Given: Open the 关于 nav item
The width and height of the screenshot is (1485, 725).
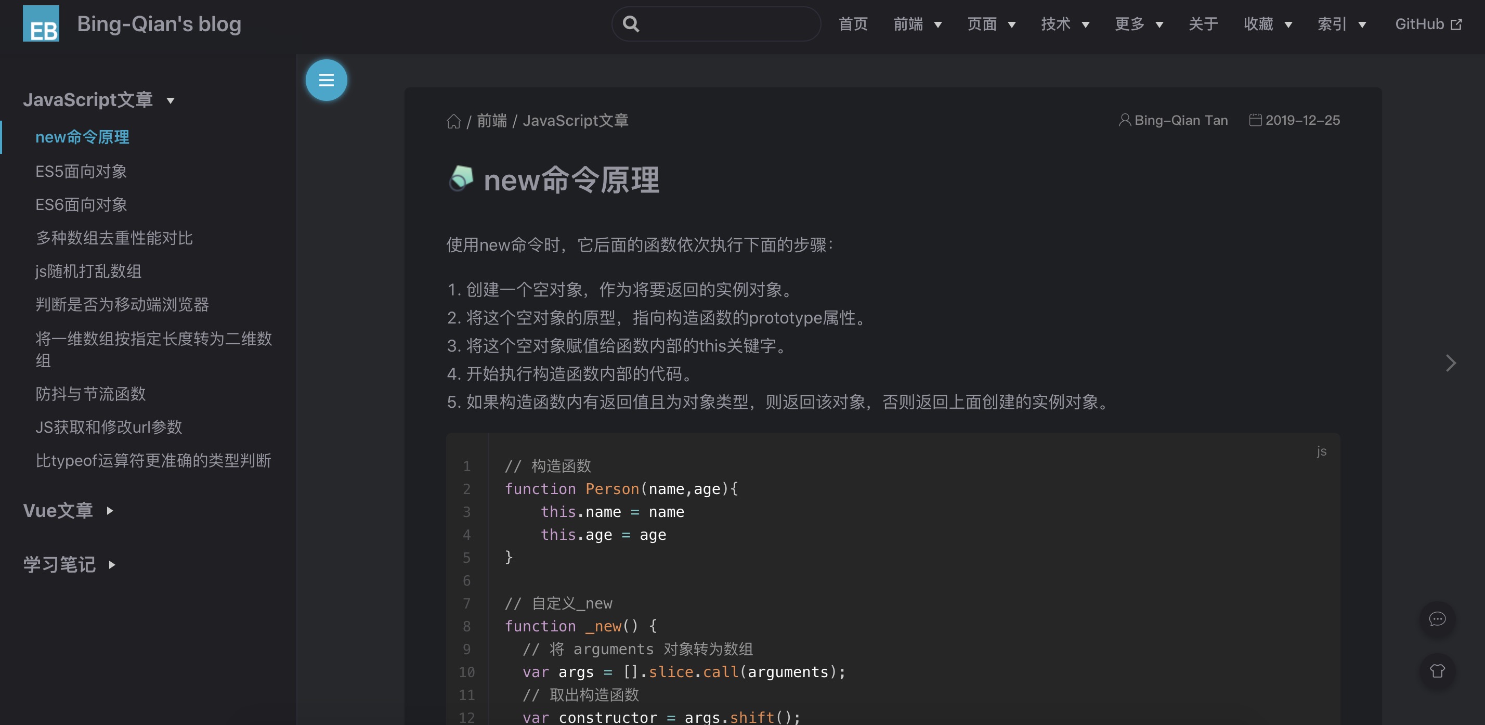Looking at the screenshot, I should tap(1203, 23).
